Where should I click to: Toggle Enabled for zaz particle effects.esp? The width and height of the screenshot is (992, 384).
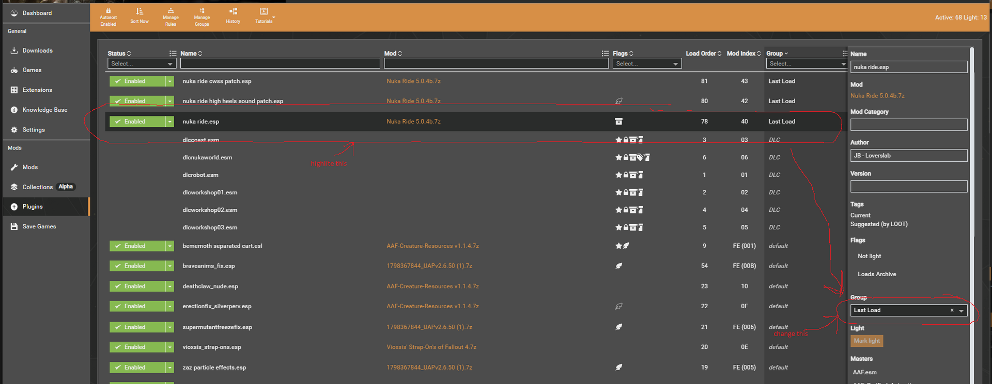[137, 368]
